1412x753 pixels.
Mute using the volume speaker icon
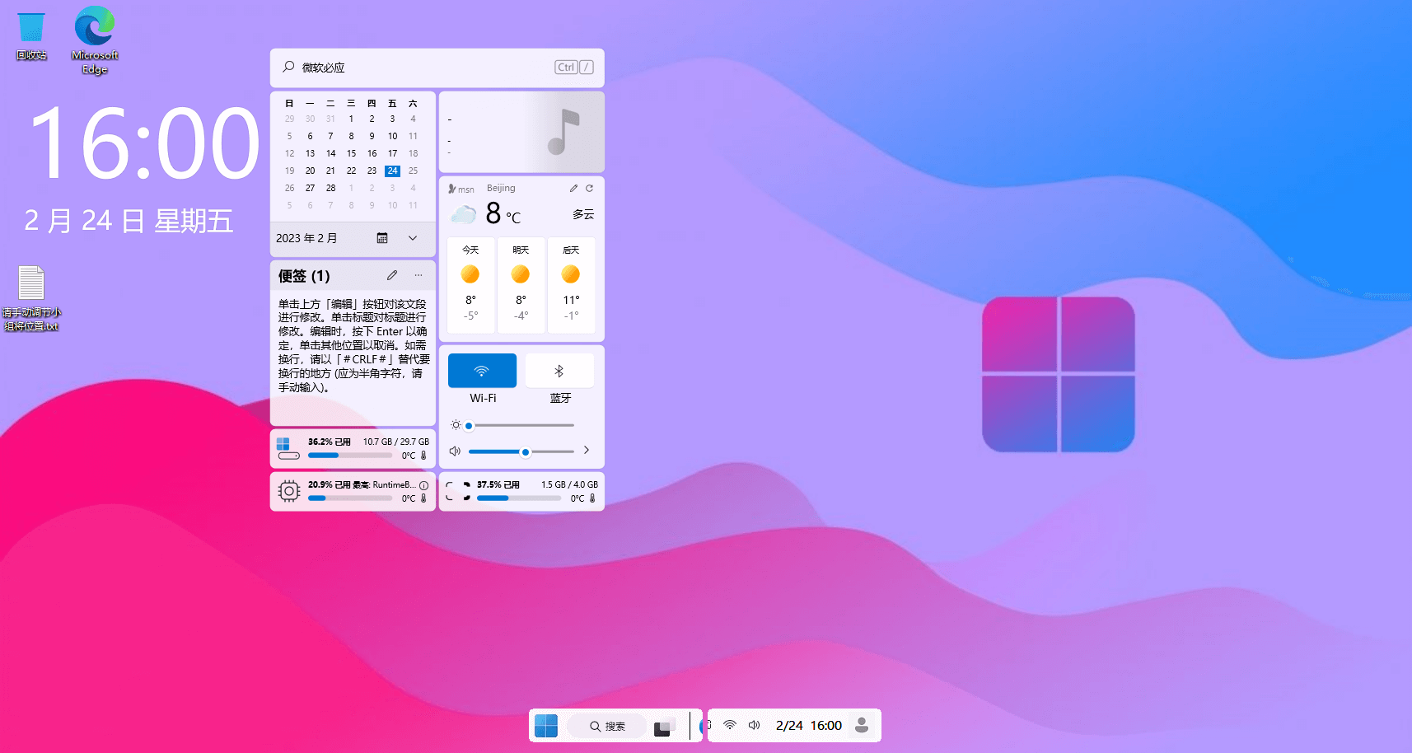coord(455,451)
